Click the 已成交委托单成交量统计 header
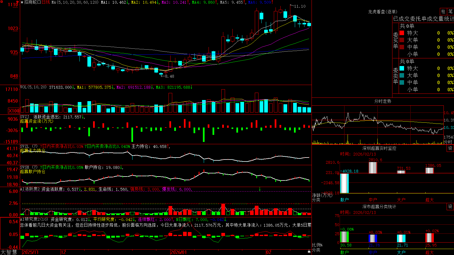The height and width of the screenshot is (255, 454). pos(423,19)
